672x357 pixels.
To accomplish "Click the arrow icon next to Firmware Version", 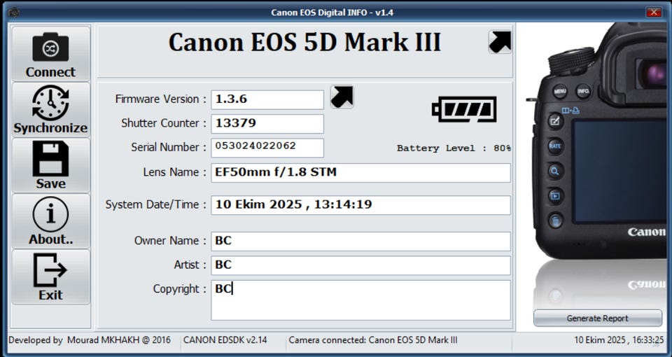I will tap(342, 97).
